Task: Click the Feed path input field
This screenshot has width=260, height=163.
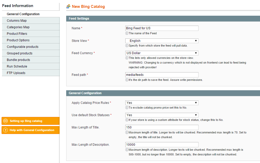Action: [x=162, y=75]
